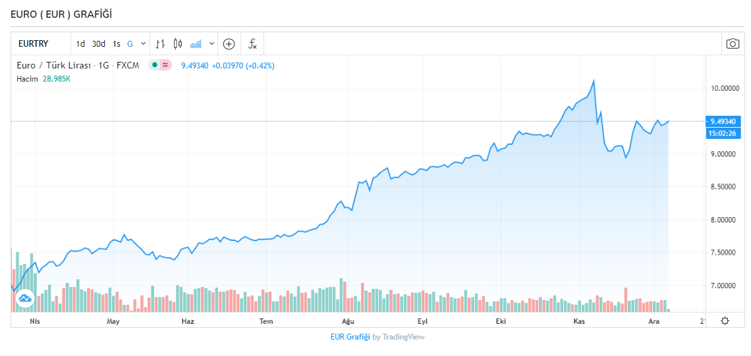
Task: Take a chart snapshot with the camera icon
Action: (x=733, y=44)
